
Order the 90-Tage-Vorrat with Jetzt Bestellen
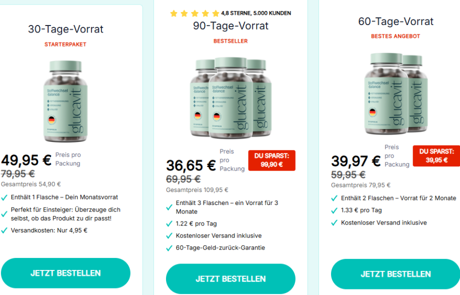[230, 278]
